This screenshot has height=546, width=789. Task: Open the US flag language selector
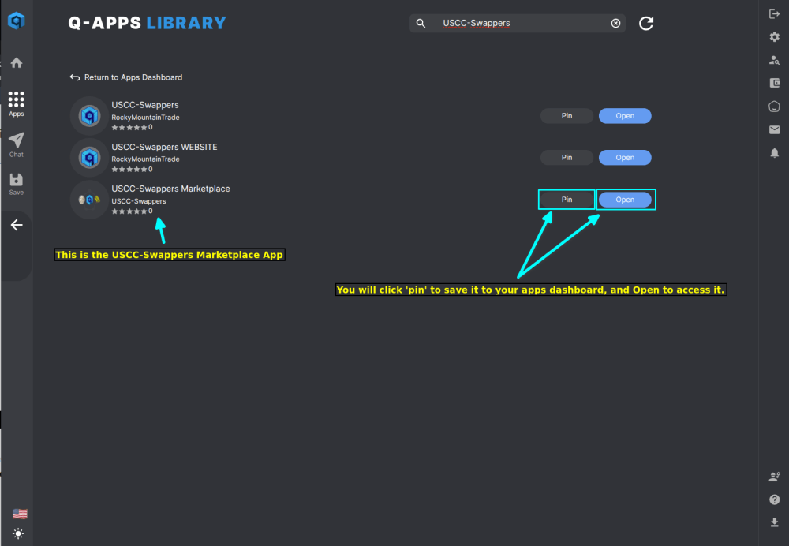click(20, 514)
